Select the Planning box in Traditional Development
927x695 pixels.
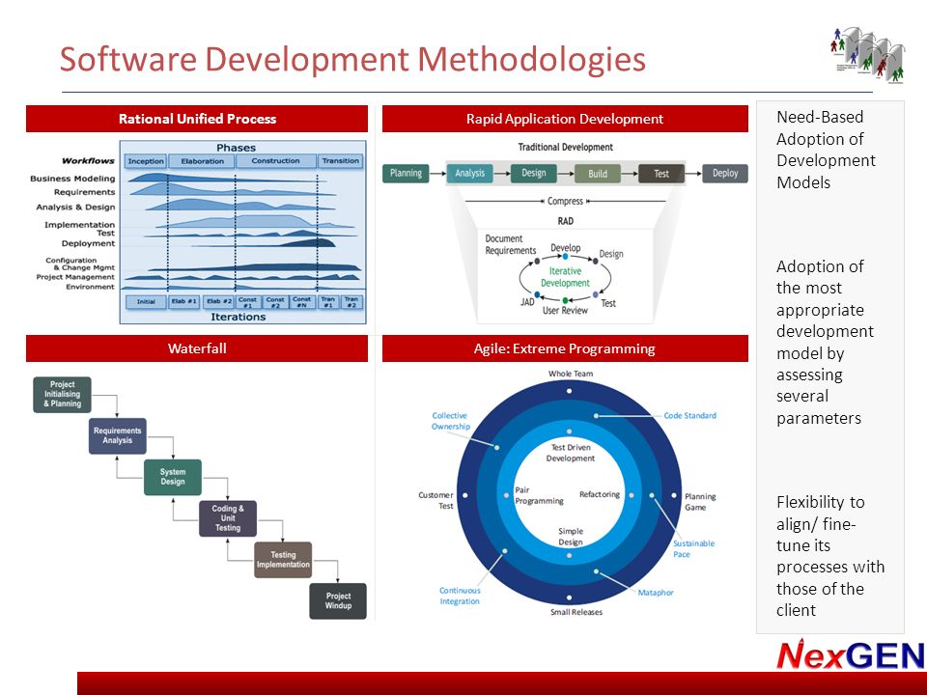click(406, 173)
